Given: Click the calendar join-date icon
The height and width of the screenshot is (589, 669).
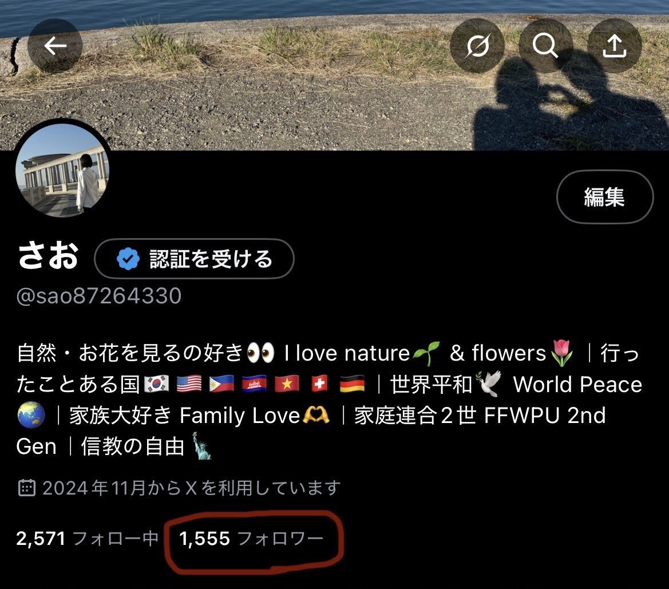Looking at the screenshot, I should (x=26, y=488).
